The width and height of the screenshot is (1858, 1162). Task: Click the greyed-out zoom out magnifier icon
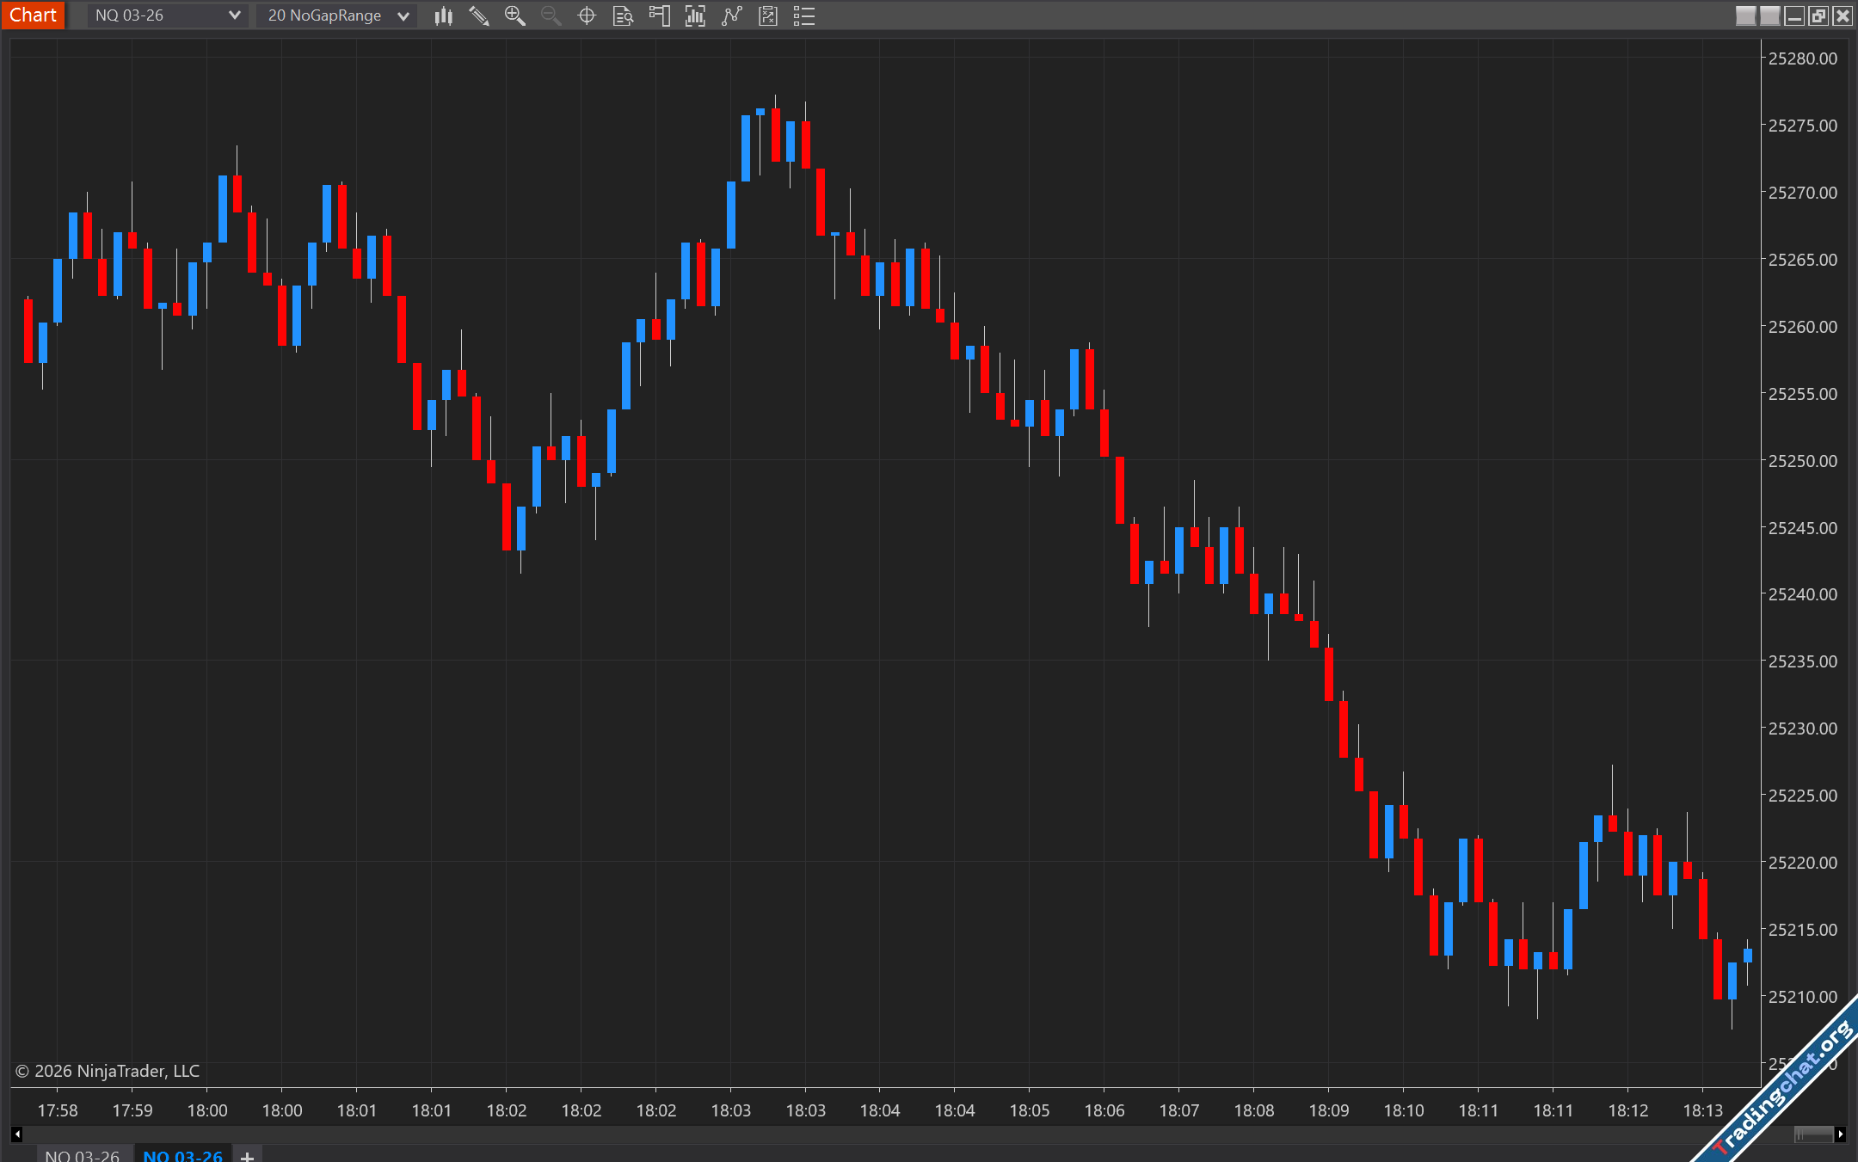click(551, 15)
